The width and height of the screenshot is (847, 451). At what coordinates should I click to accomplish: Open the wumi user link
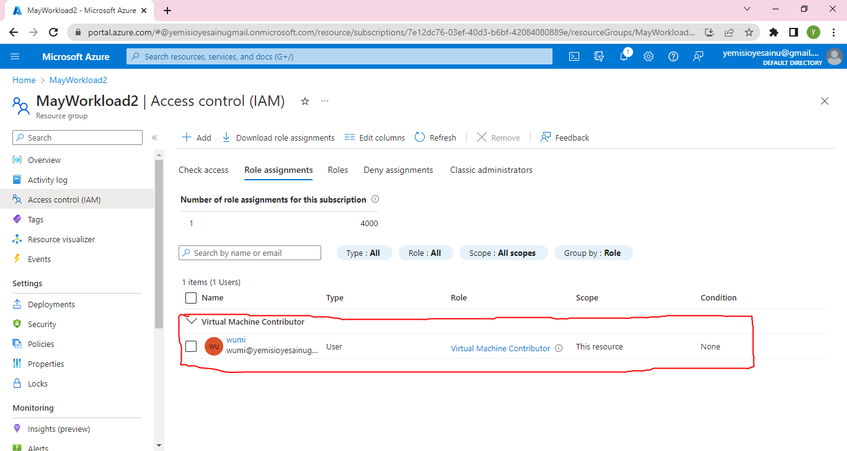236,339
